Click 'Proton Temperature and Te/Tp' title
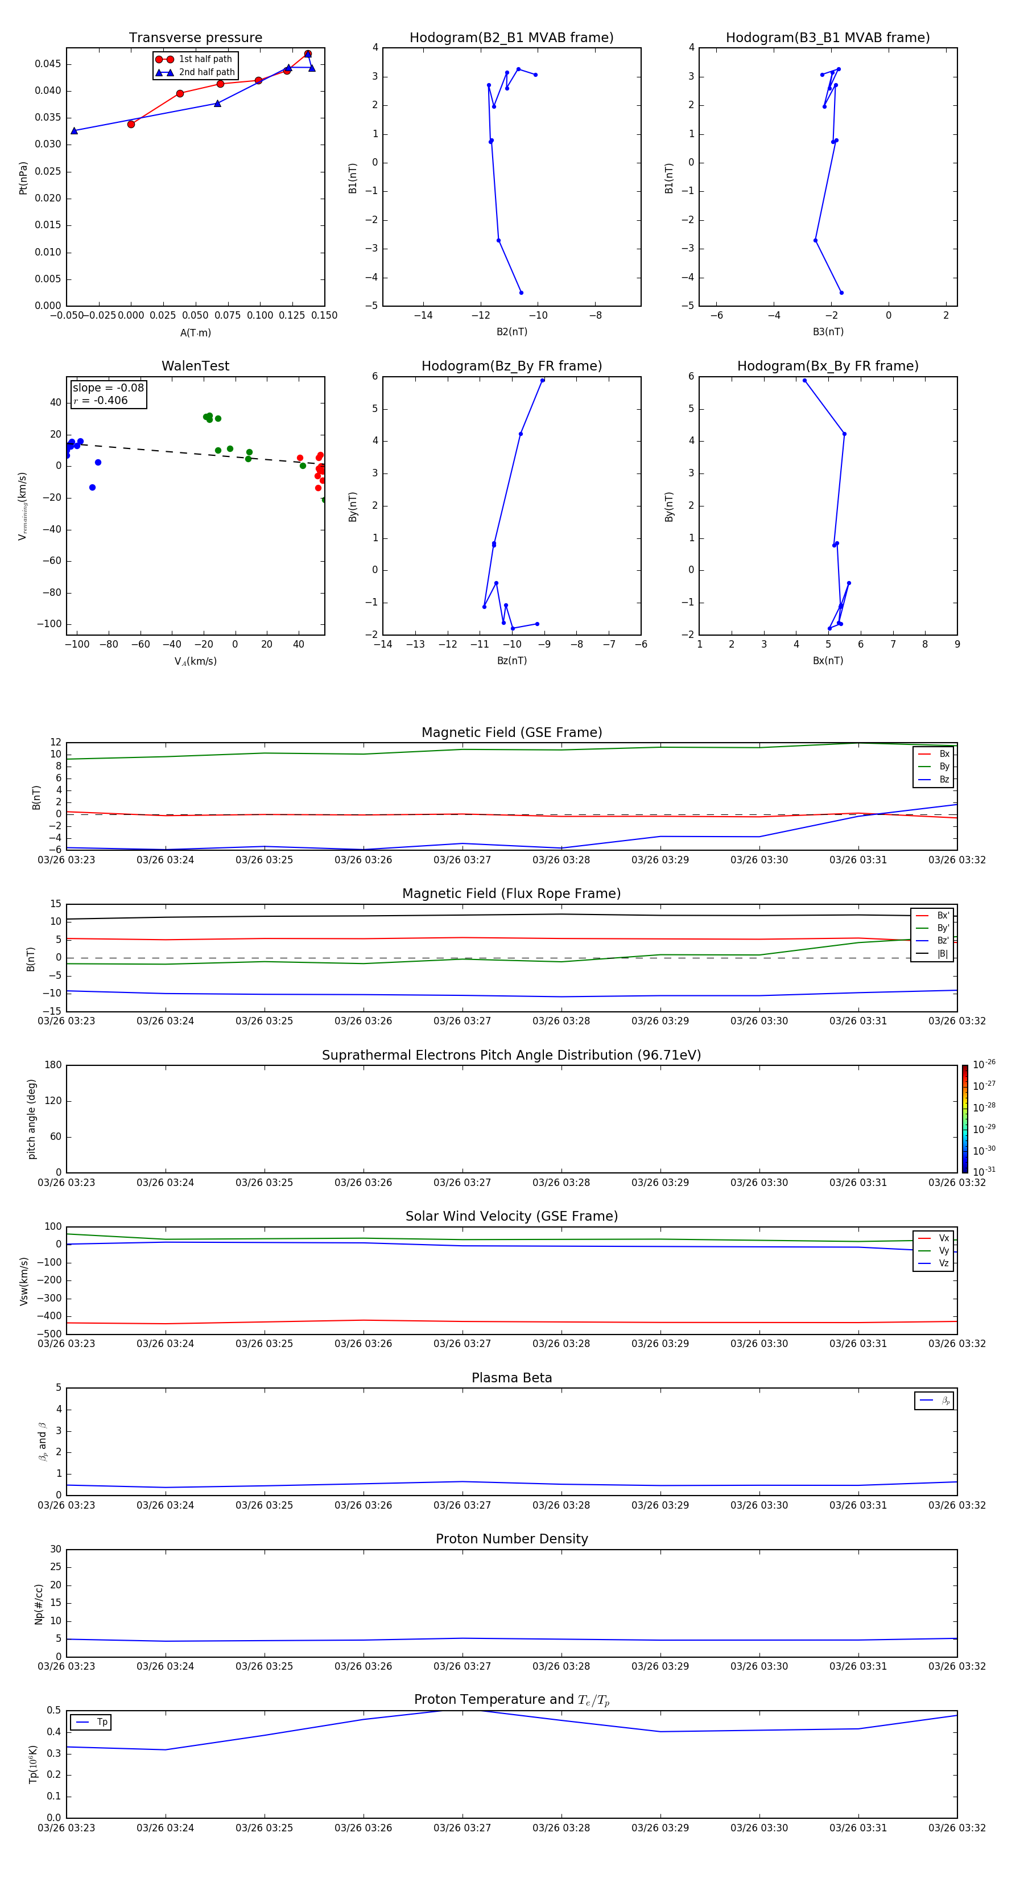 click(511, 1700)
